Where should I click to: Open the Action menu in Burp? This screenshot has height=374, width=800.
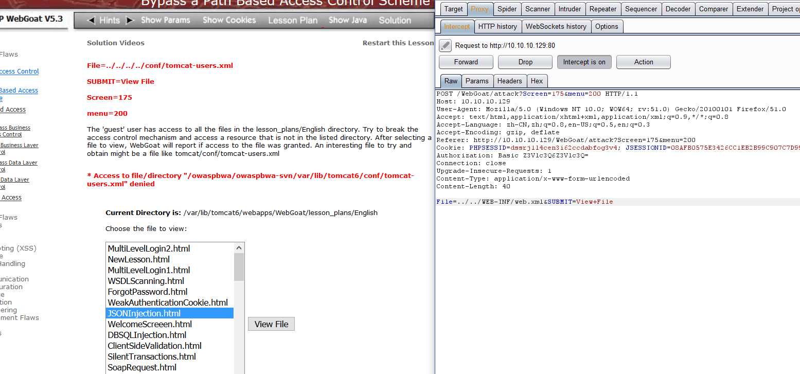pos(644,62)
